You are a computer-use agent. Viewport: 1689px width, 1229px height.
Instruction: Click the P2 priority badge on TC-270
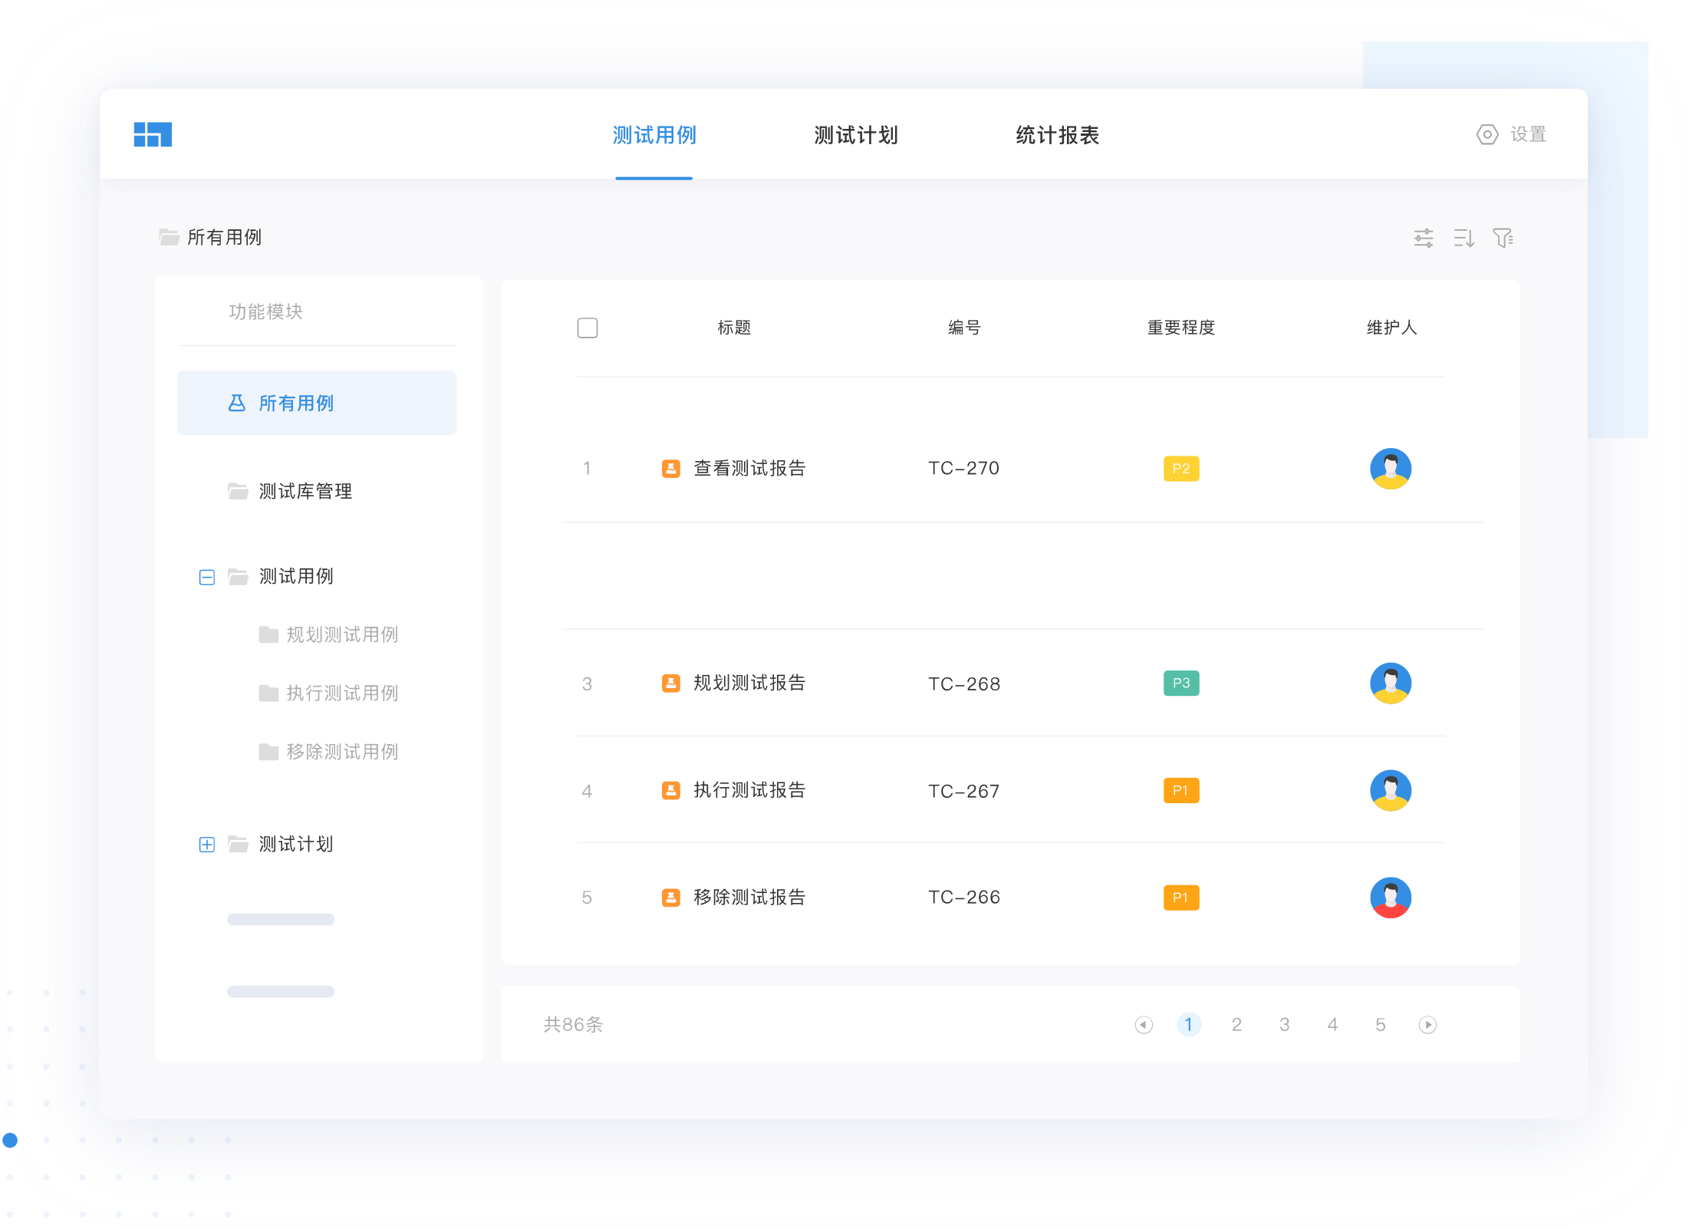click(1181, 469)
